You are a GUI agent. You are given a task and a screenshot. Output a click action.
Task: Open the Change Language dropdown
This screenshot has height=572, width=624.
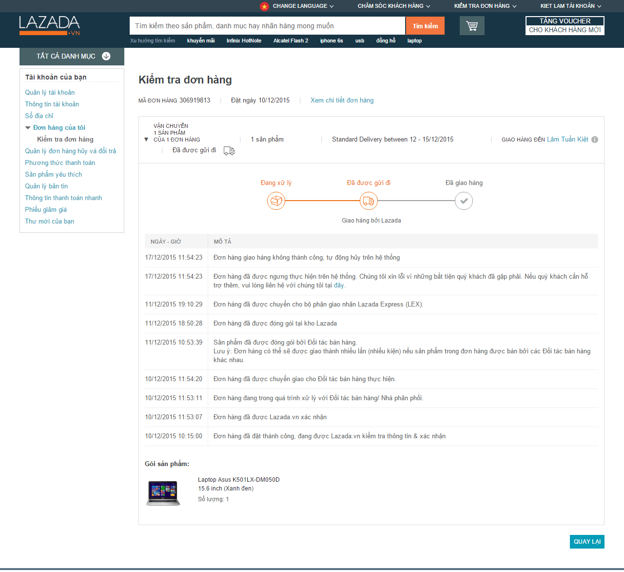tap(303, 6)
